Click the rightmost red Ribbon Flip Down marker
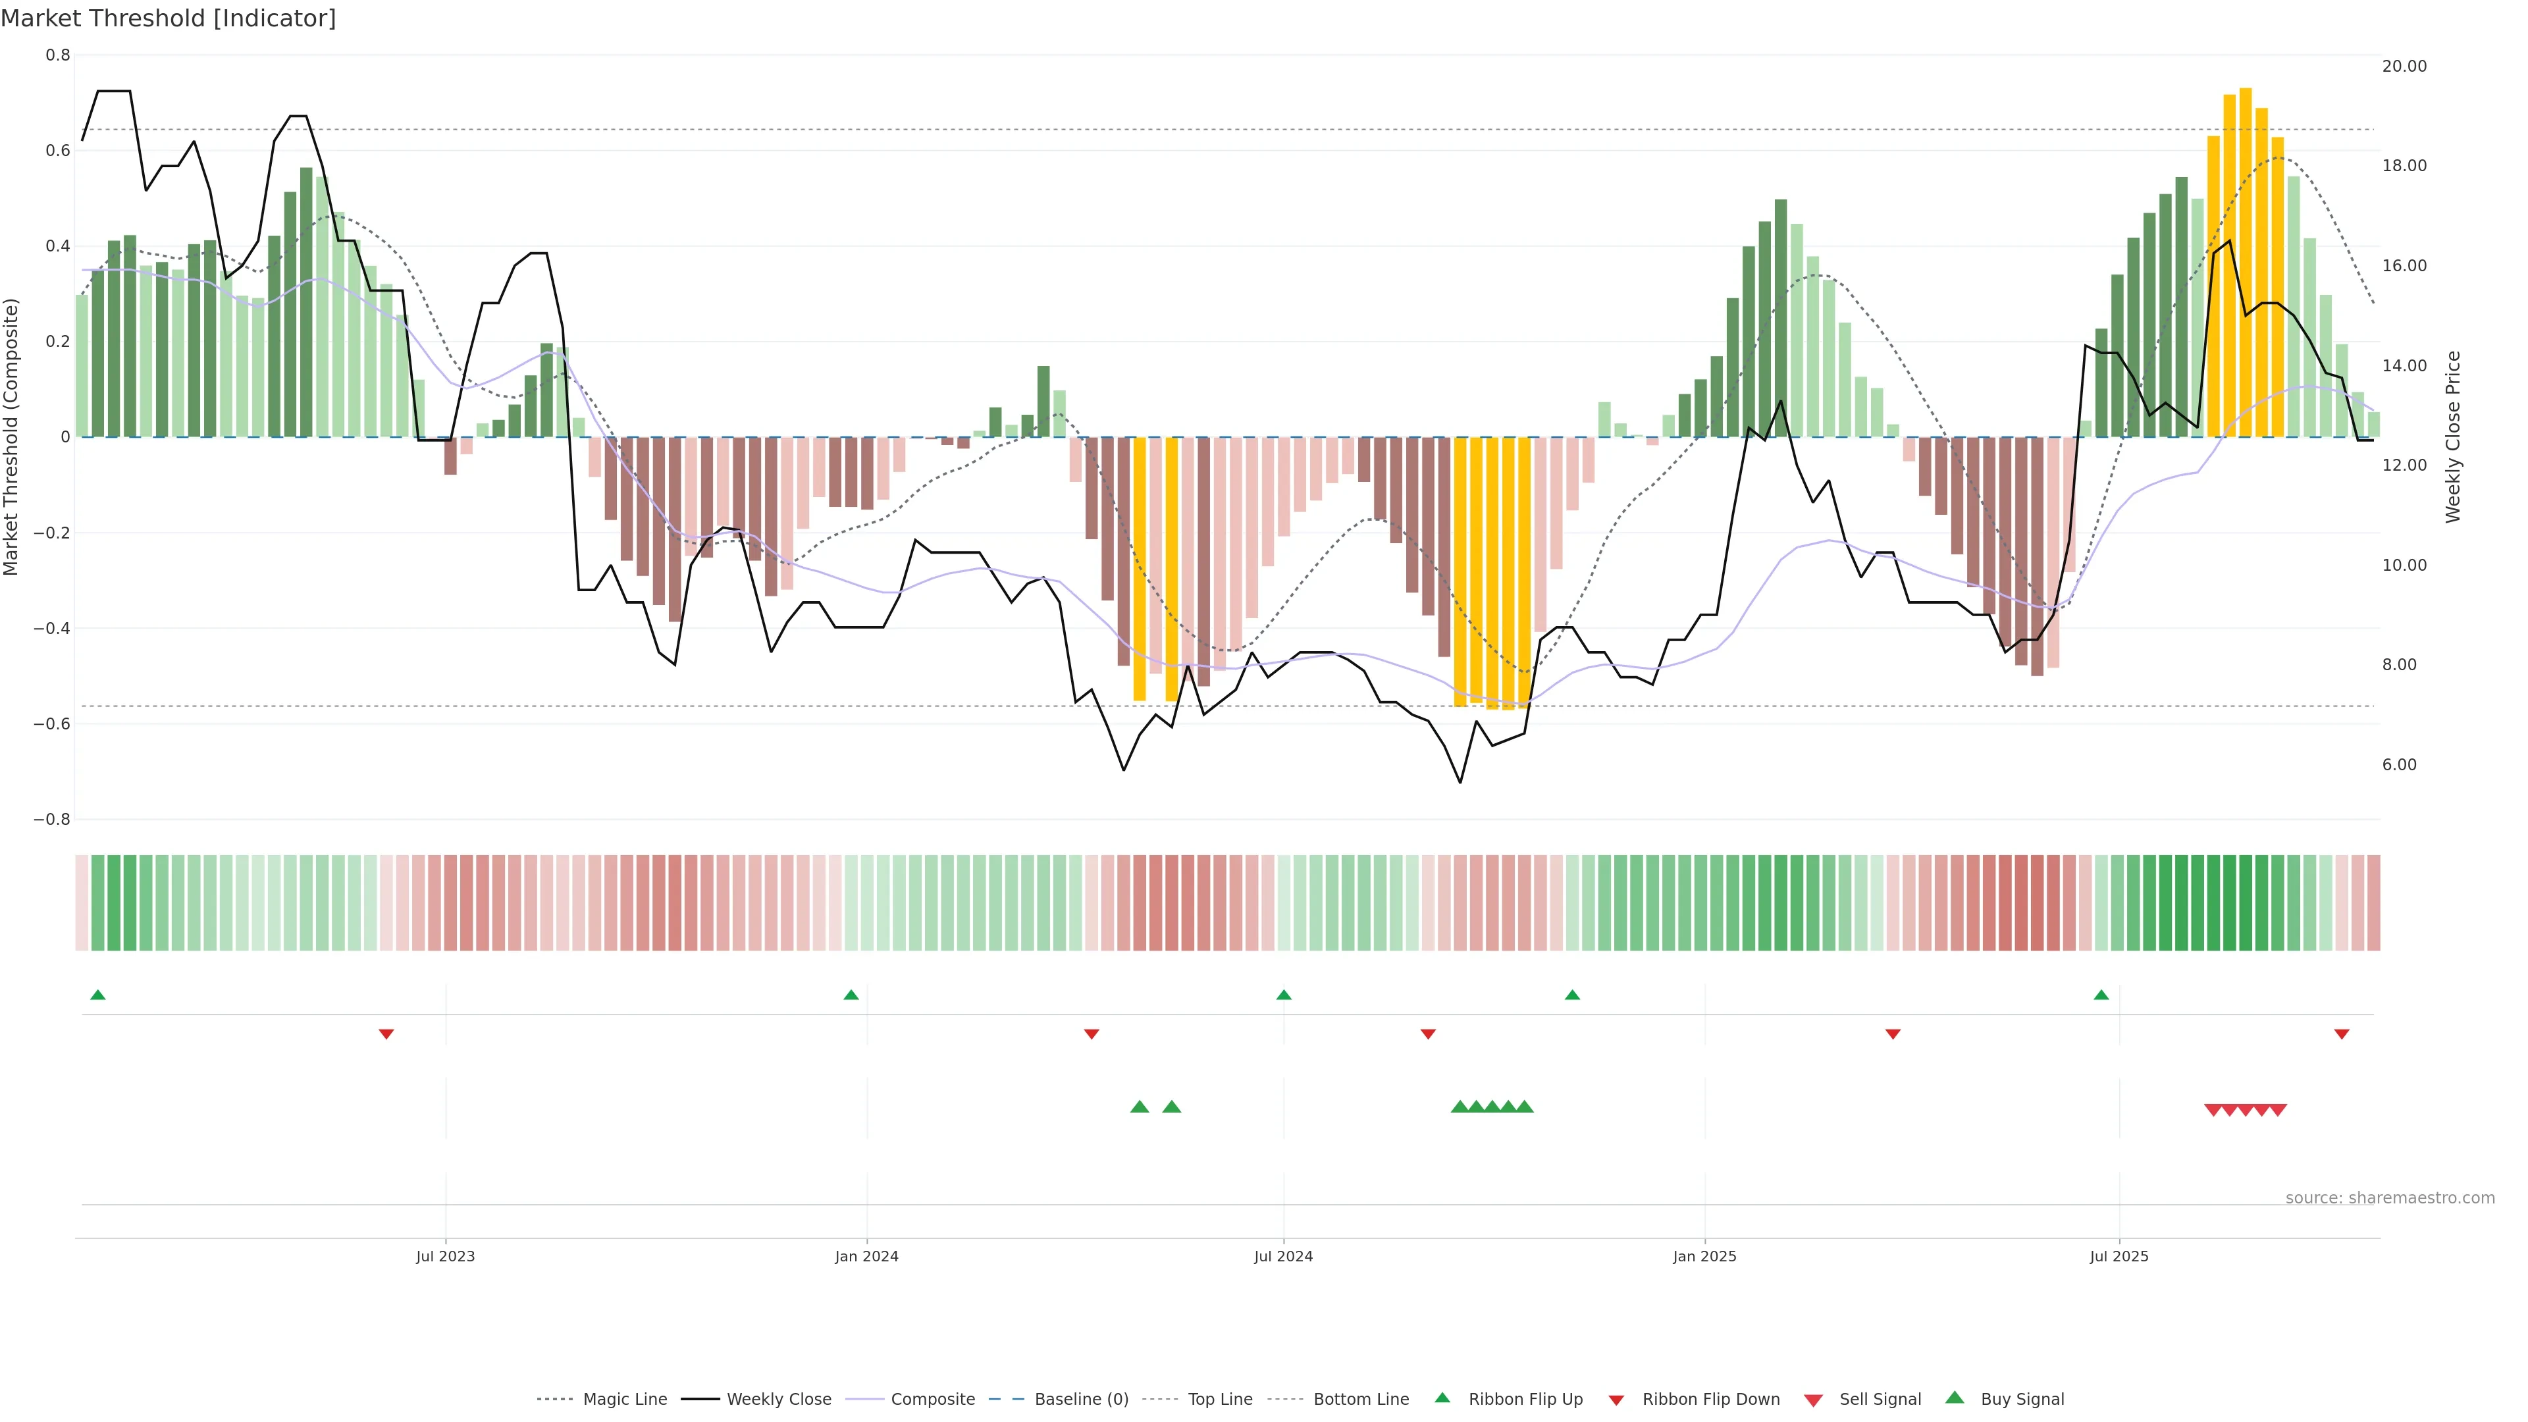The image size is (2528, 1422). 2342,1034
